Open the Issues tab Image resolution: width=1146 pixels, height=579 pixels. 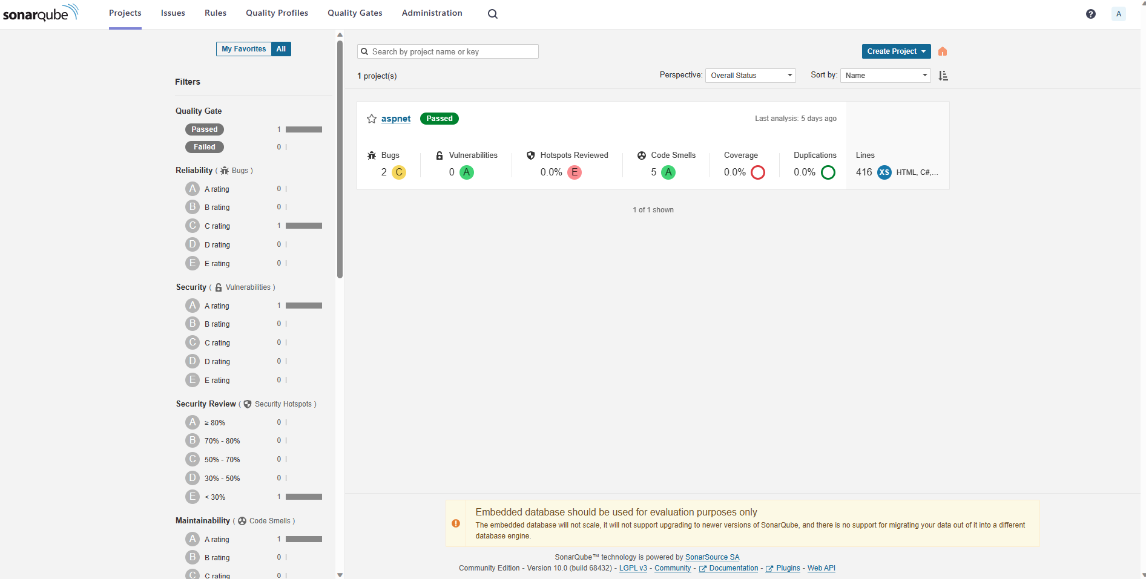click(173, 13)
